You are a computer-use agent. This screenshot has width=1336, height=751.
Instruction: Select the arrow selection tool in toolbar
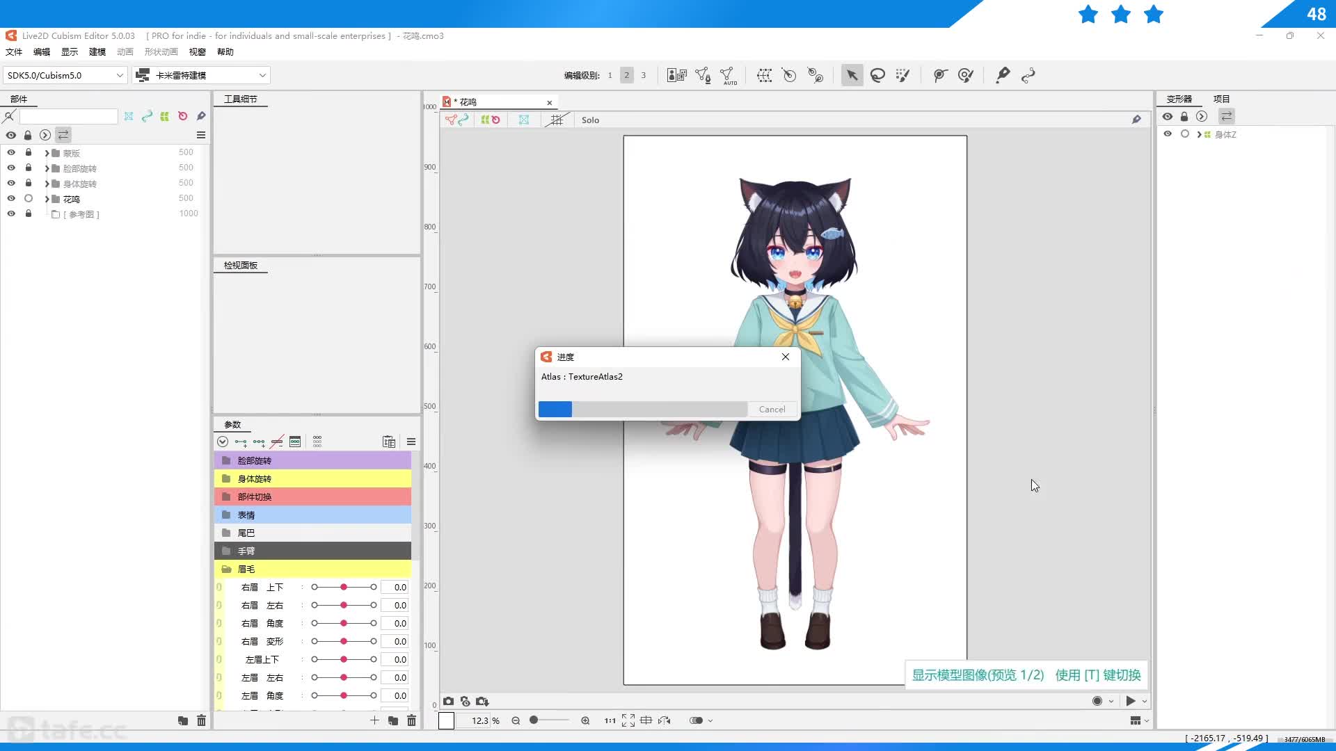pyautogui.click(x=852, y=75)
